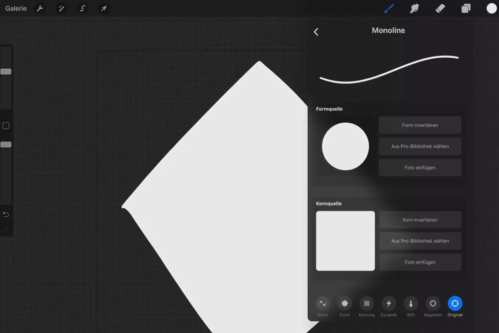
Task: Choose Aus Pro-Bibliothek wählen under Kornquelle
Action: pyautogui.click(x=420, y=241)
